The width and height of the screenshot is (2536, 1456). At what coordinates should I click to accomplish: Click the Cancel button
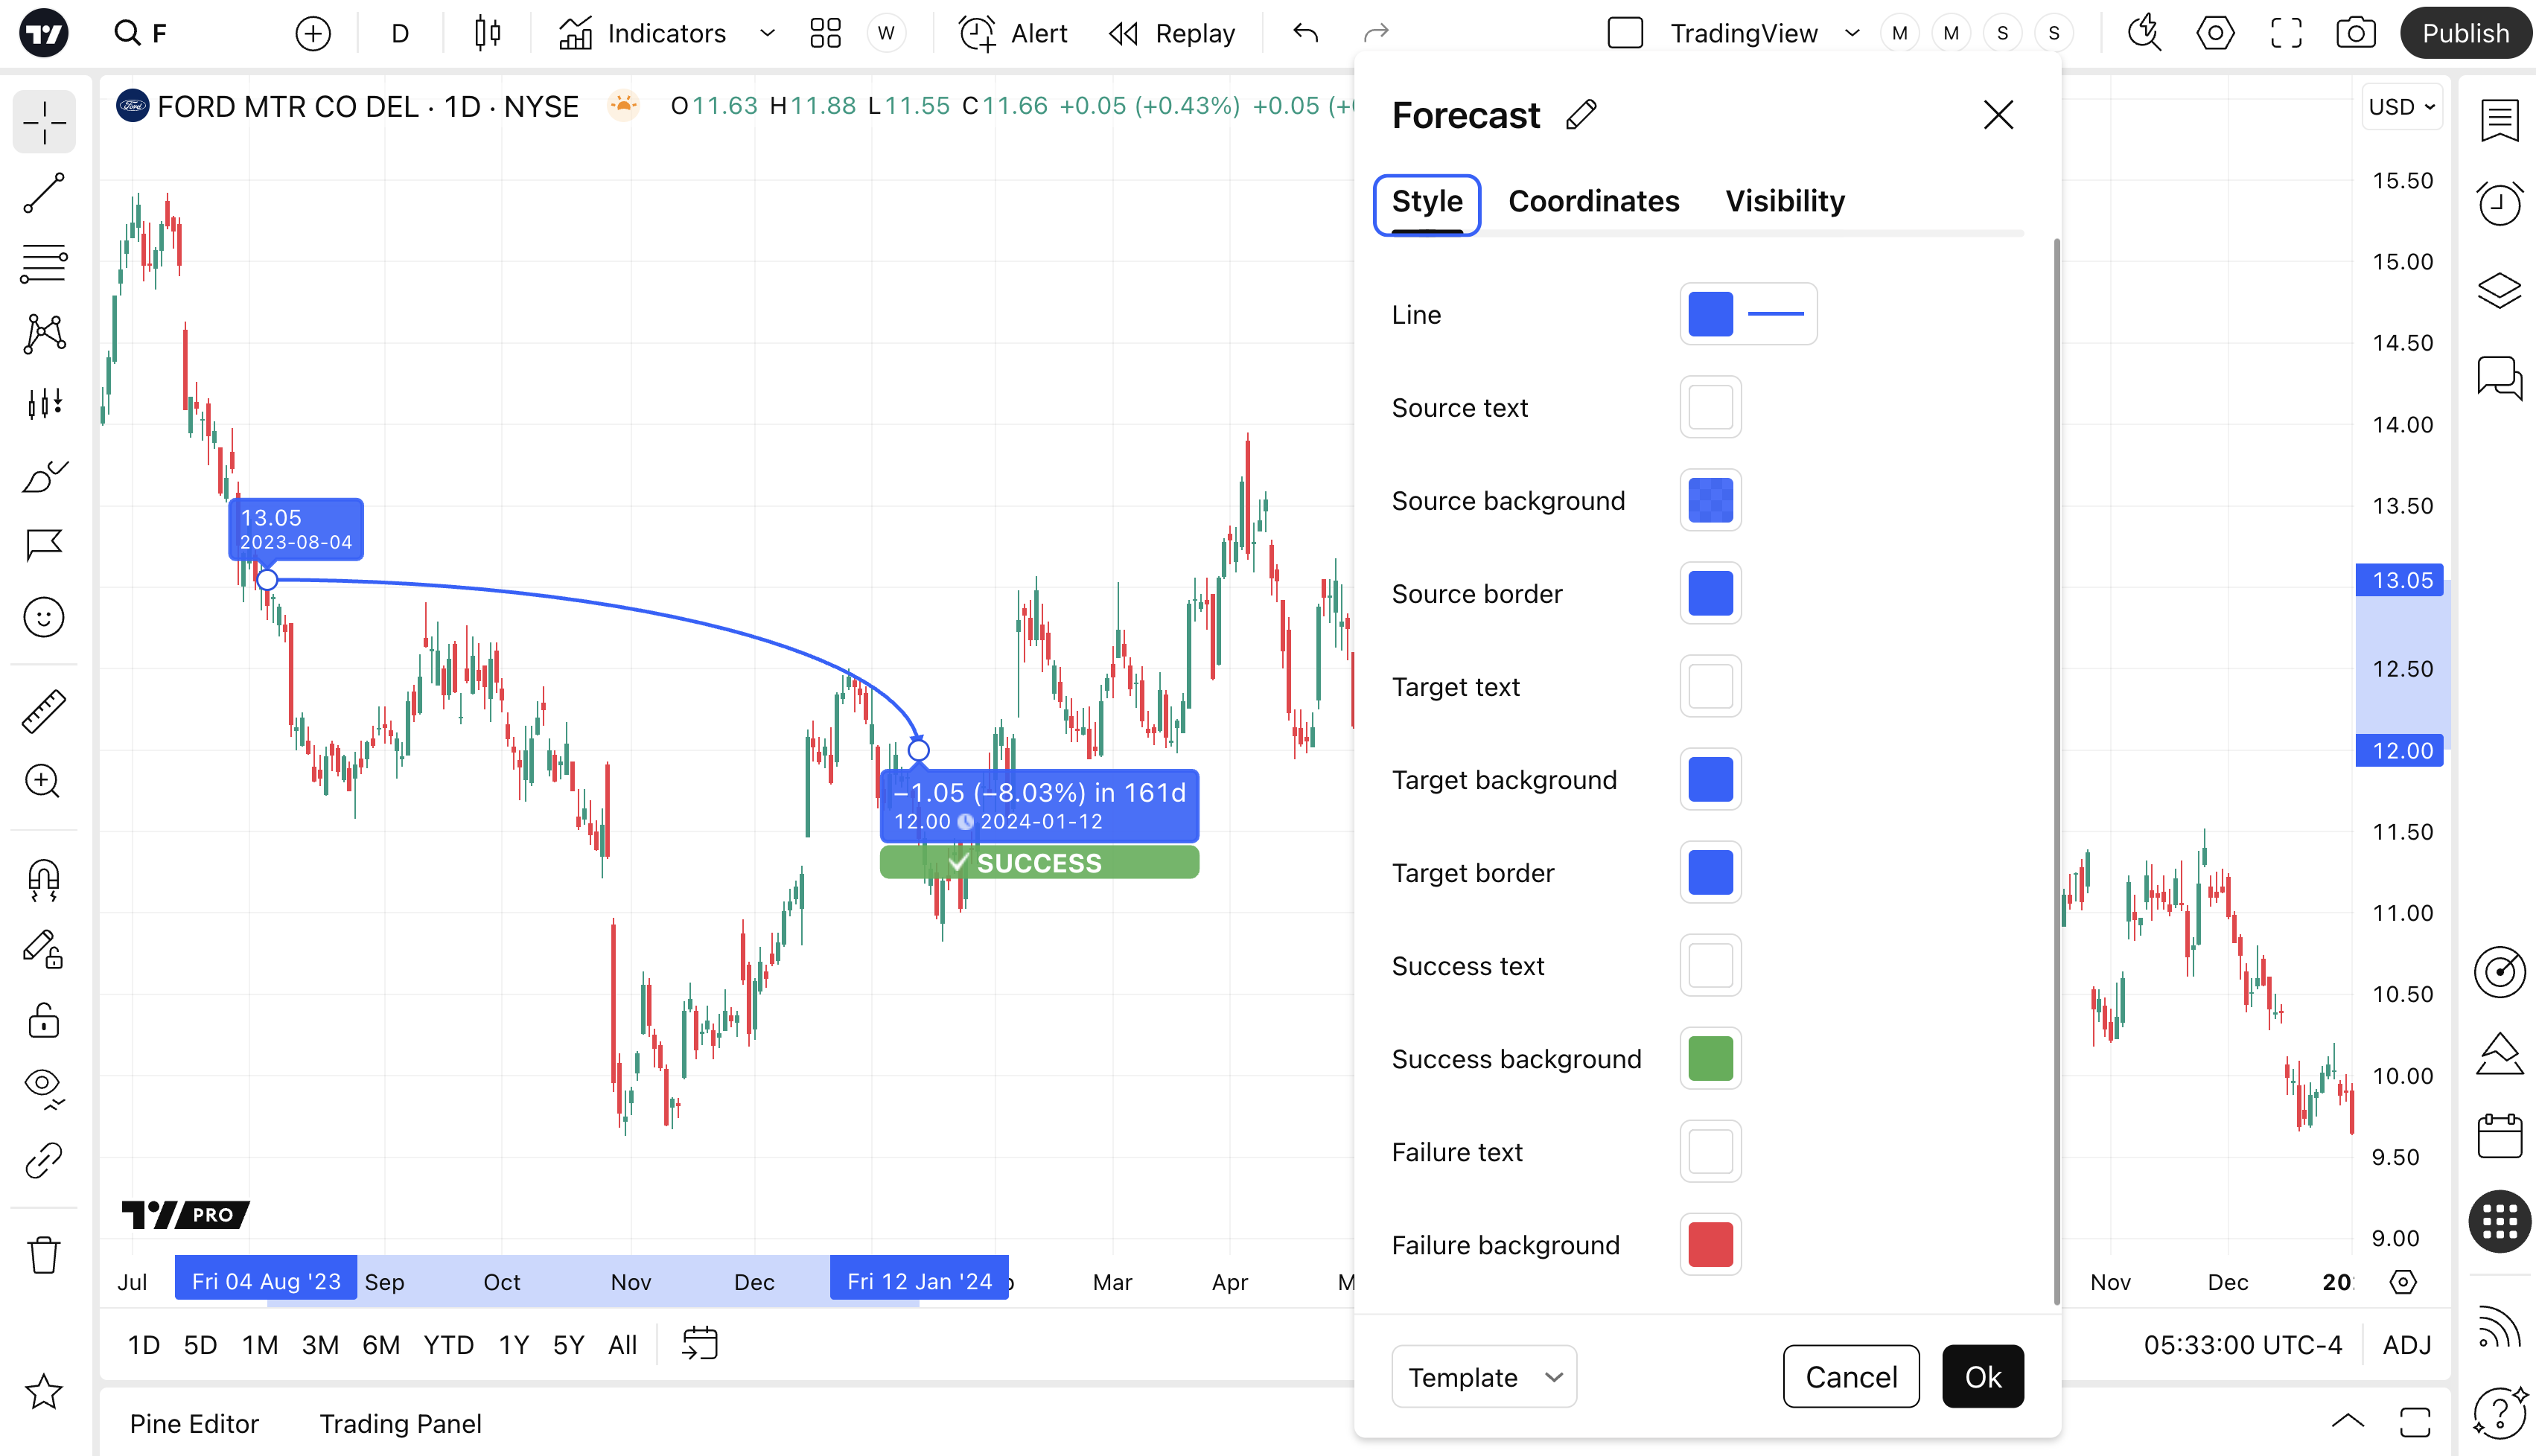[x=1851, y=1377]
